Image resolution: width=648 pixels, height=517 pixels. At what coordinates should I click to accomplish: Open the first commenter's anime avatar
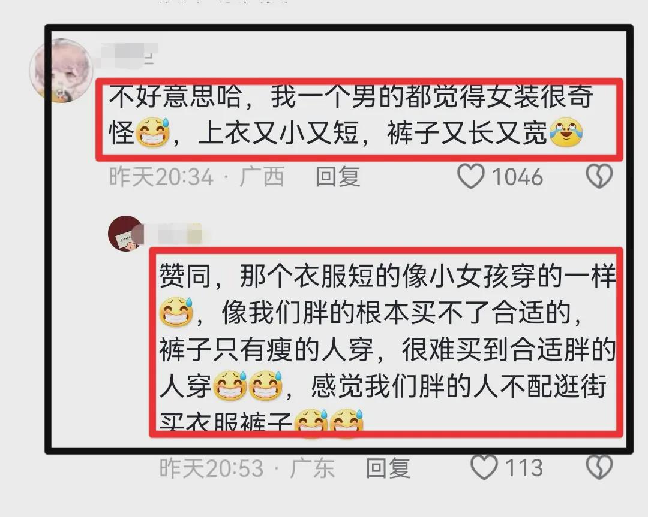[x=62, y=70]
